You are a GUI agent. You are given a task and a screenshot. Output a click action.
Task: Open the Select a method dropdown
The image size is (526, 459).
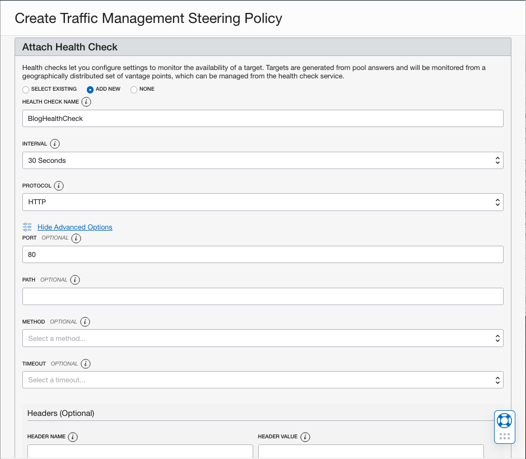click(x=263, y=338)
